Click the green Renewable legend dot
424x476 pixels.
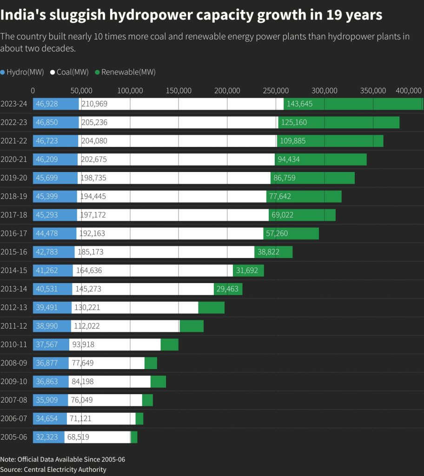coord(98,73)
